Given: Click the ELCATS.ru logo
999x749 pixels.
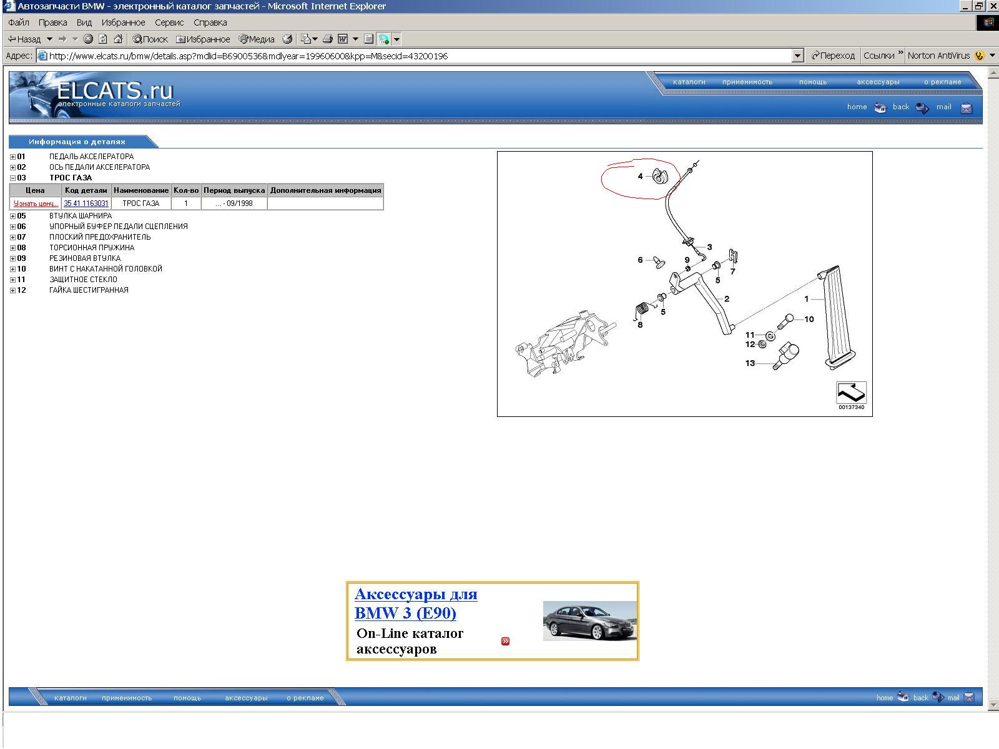Looking at the screenshot, I should coord(116,92).
